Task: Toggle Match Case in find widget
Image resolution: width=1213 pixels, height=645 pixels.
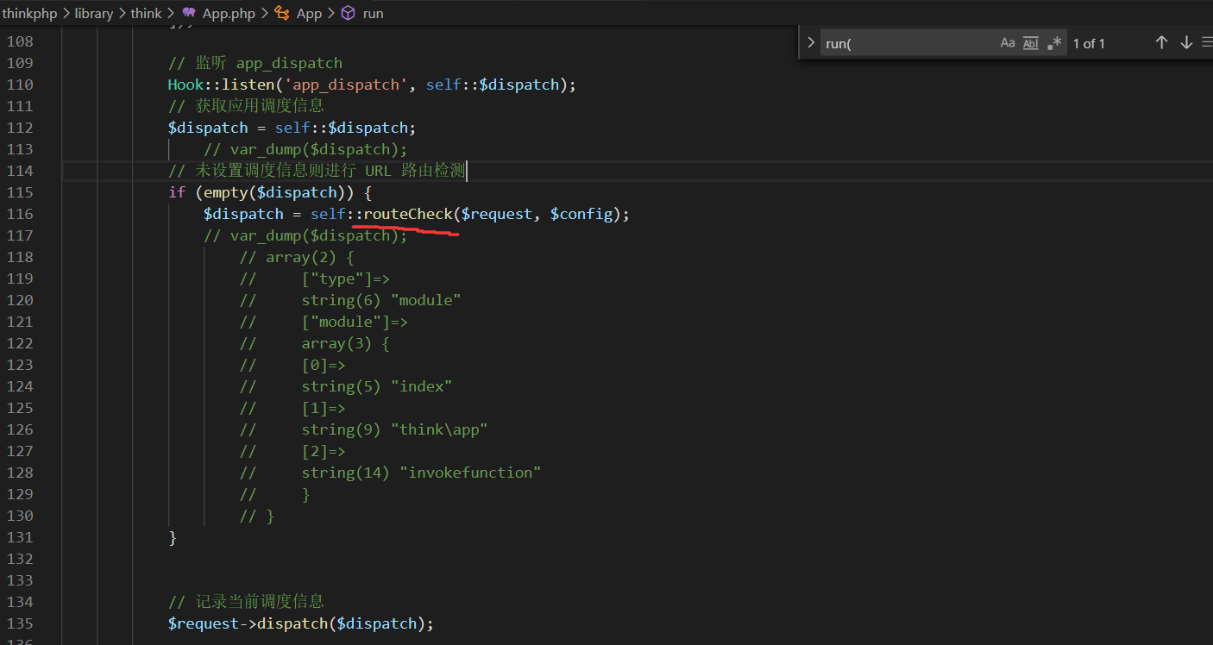Action: 1007,43
